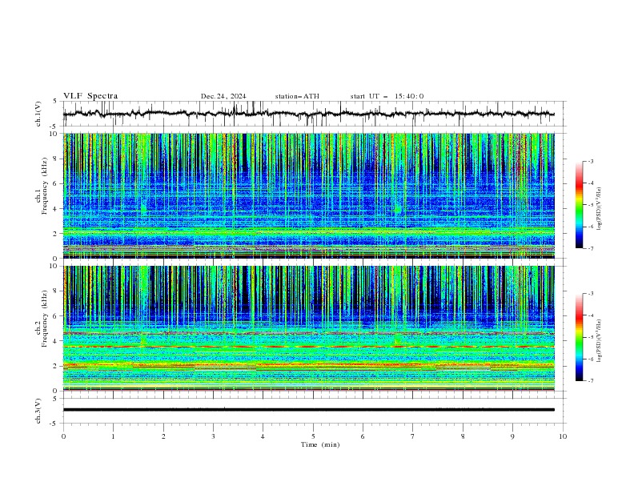Click the "-7" tick on ch.2 color bar
Image resolution: width=634 pixels, height=490 pixels.
(x=591, y=380)
